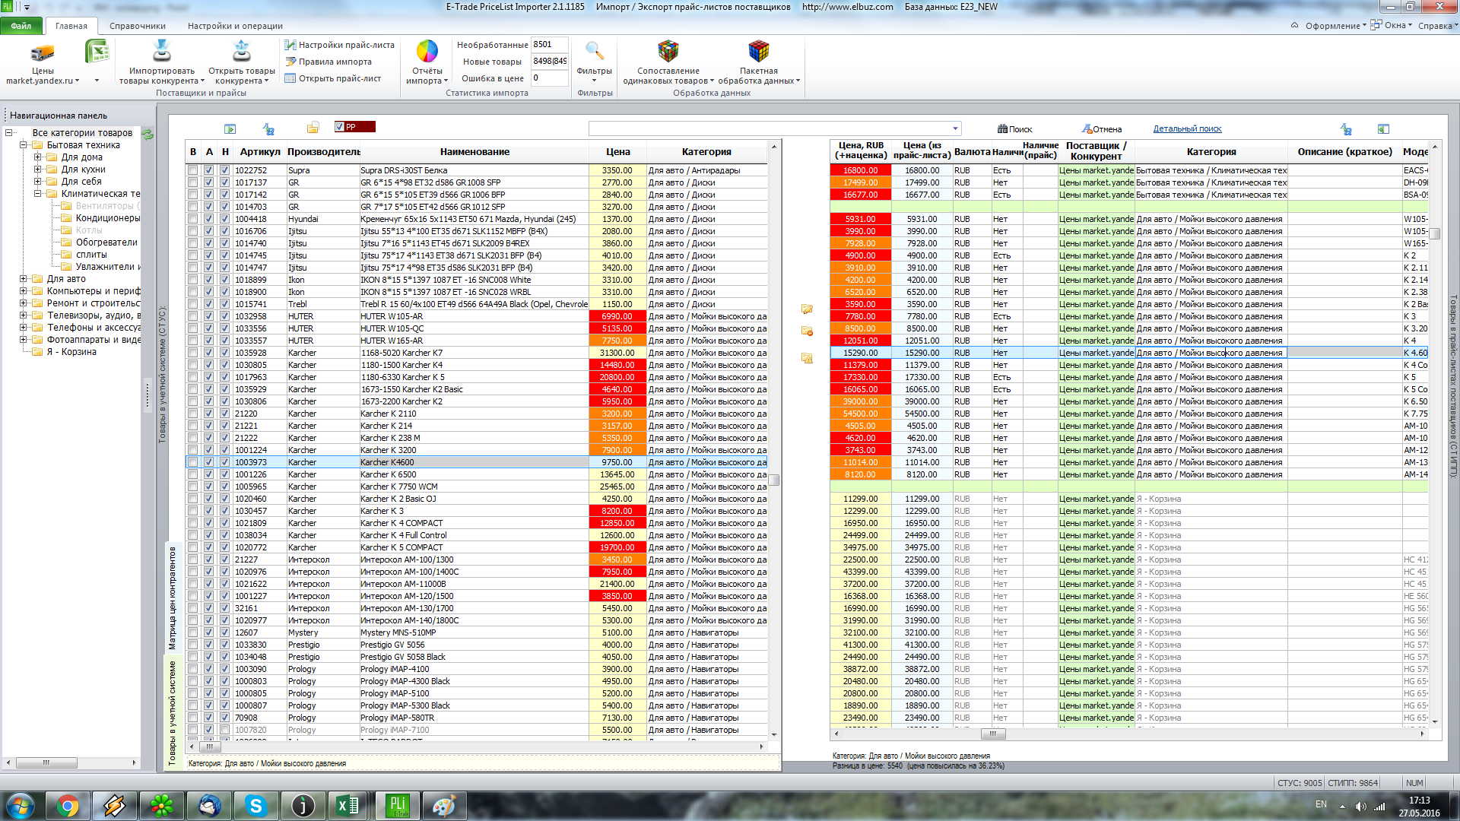Click Open competitor products icon
1460x821 pixels.
point(242,52)
